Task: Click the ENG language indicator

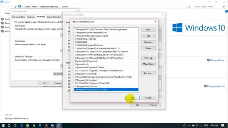Action: click(x=206, y=126)
